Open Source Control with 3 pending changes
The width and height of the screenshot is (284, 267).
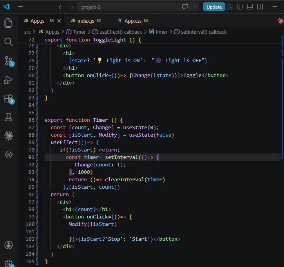(x=9, y=61)
